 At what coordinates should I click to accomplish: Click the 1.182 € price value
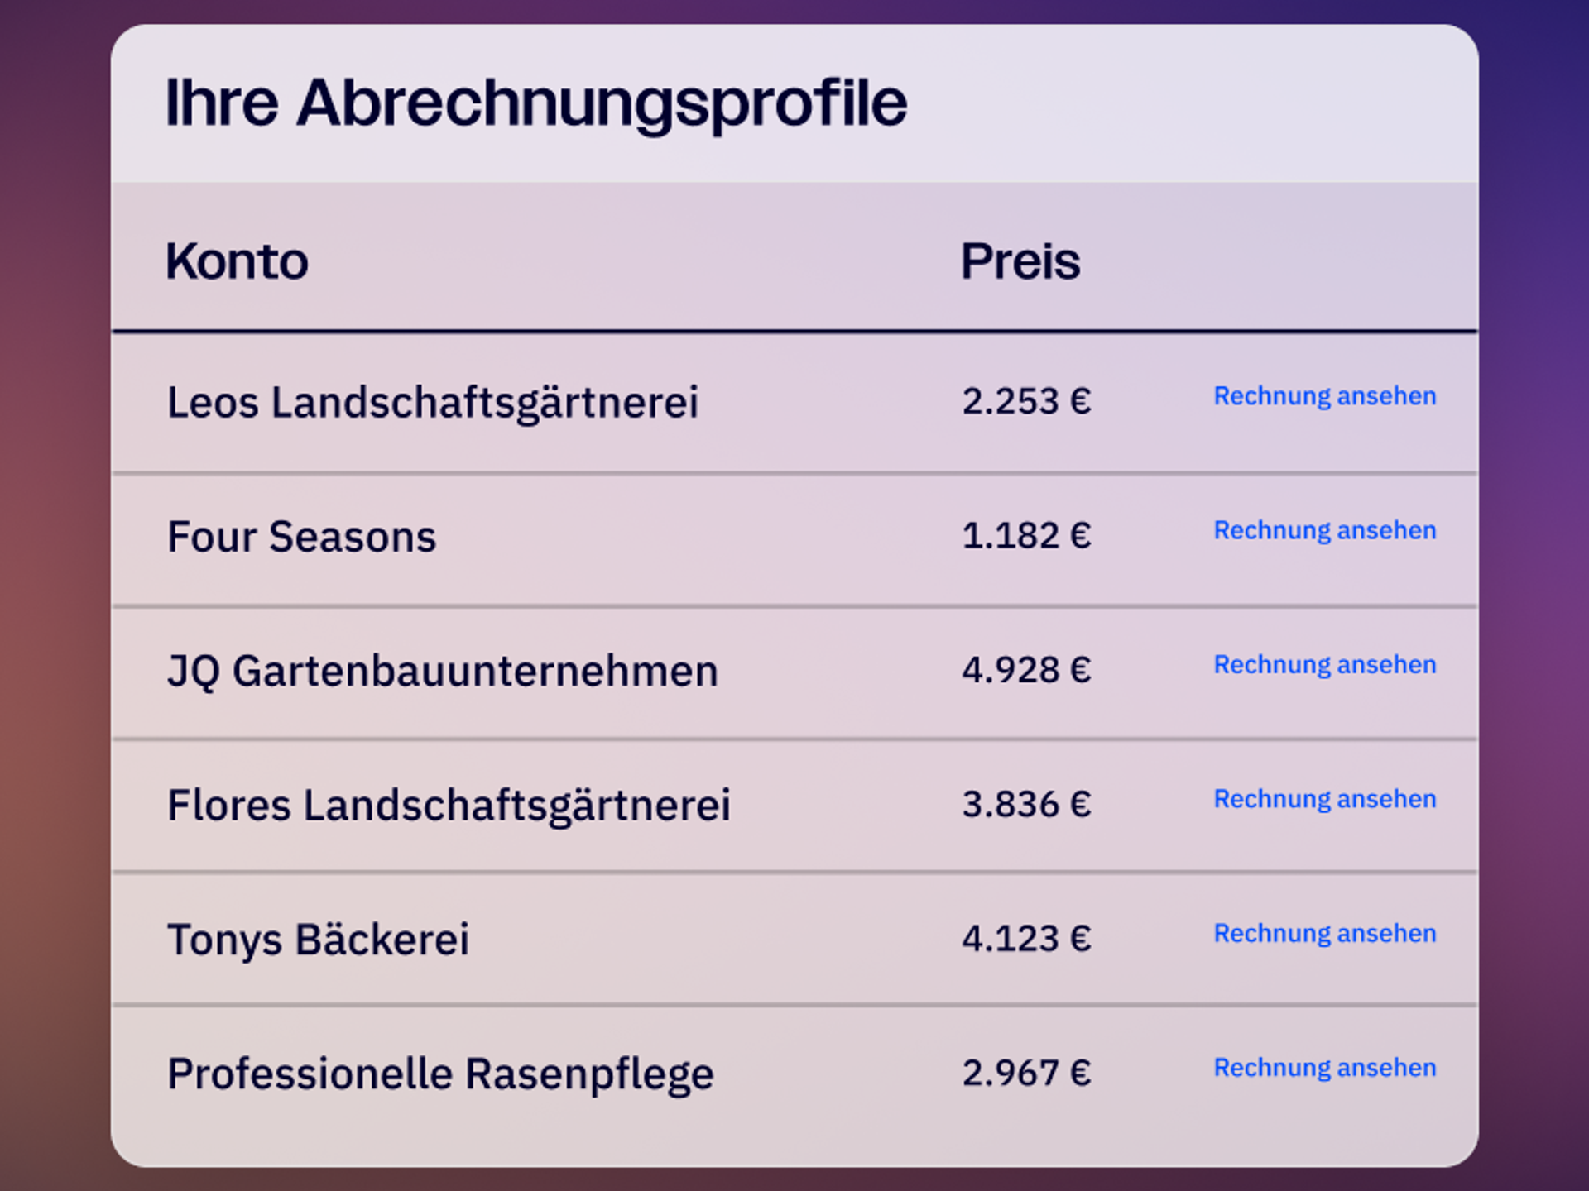(1026, 536)
